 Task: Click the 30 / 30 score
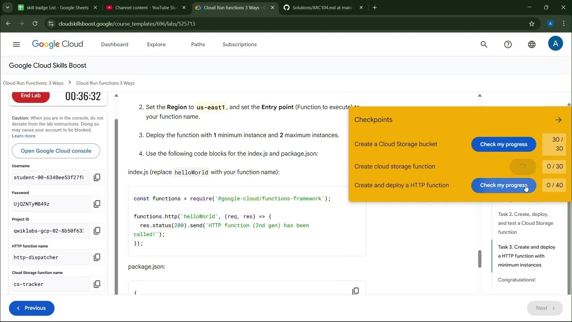click(554, 144)
